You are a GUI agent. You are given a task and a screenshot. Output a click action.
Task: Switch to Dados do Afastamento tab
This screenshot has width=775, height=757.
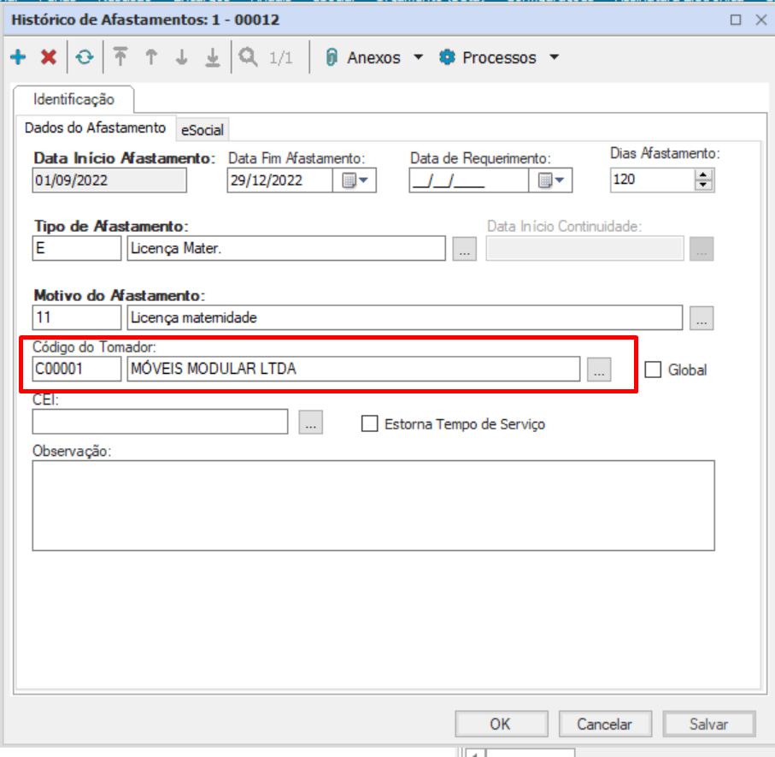click(x=96, y=127)
